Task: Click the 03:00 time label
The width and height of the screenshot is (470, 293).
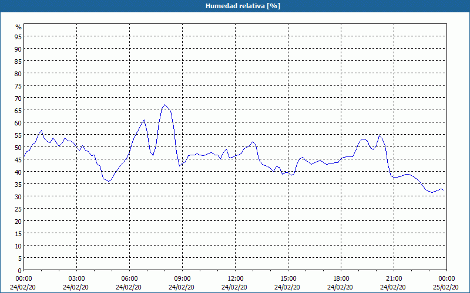Action: click(x=77, y=279)
